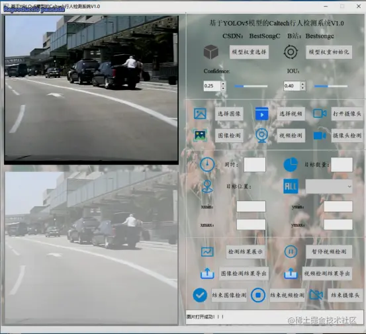Viewport: 366px width, 334px height.
Task: Click the location pin icon beside 目标位置
Action: (x=207, y=186)
